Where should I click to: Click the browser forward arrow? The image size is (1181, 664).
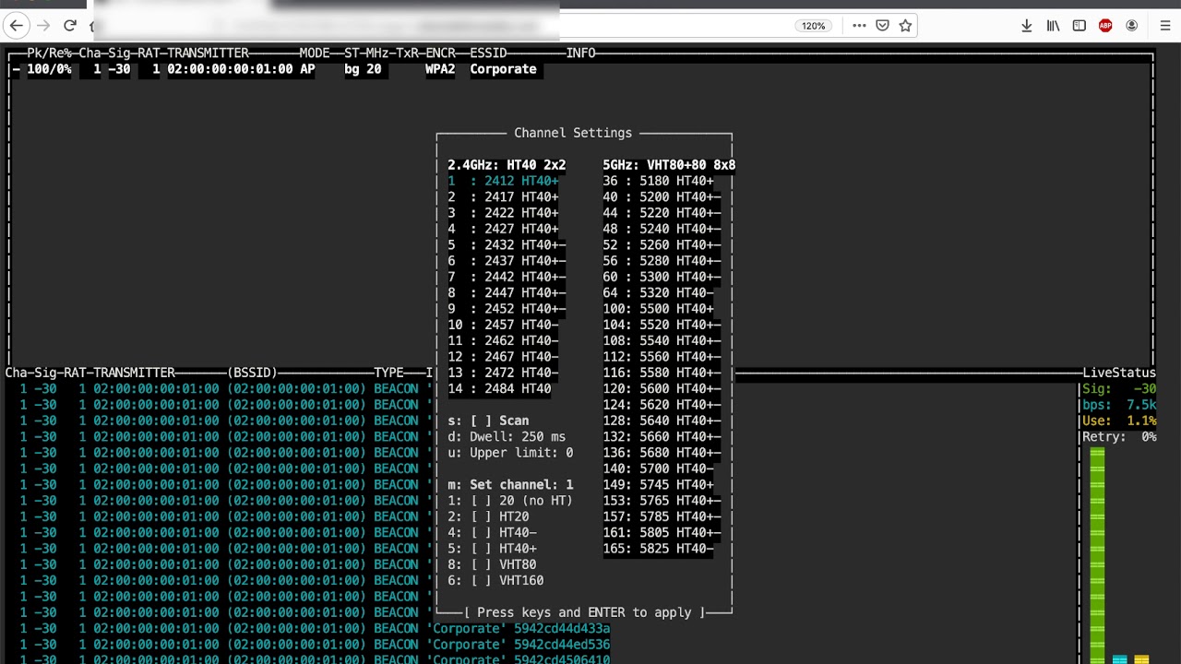point(43,26)
